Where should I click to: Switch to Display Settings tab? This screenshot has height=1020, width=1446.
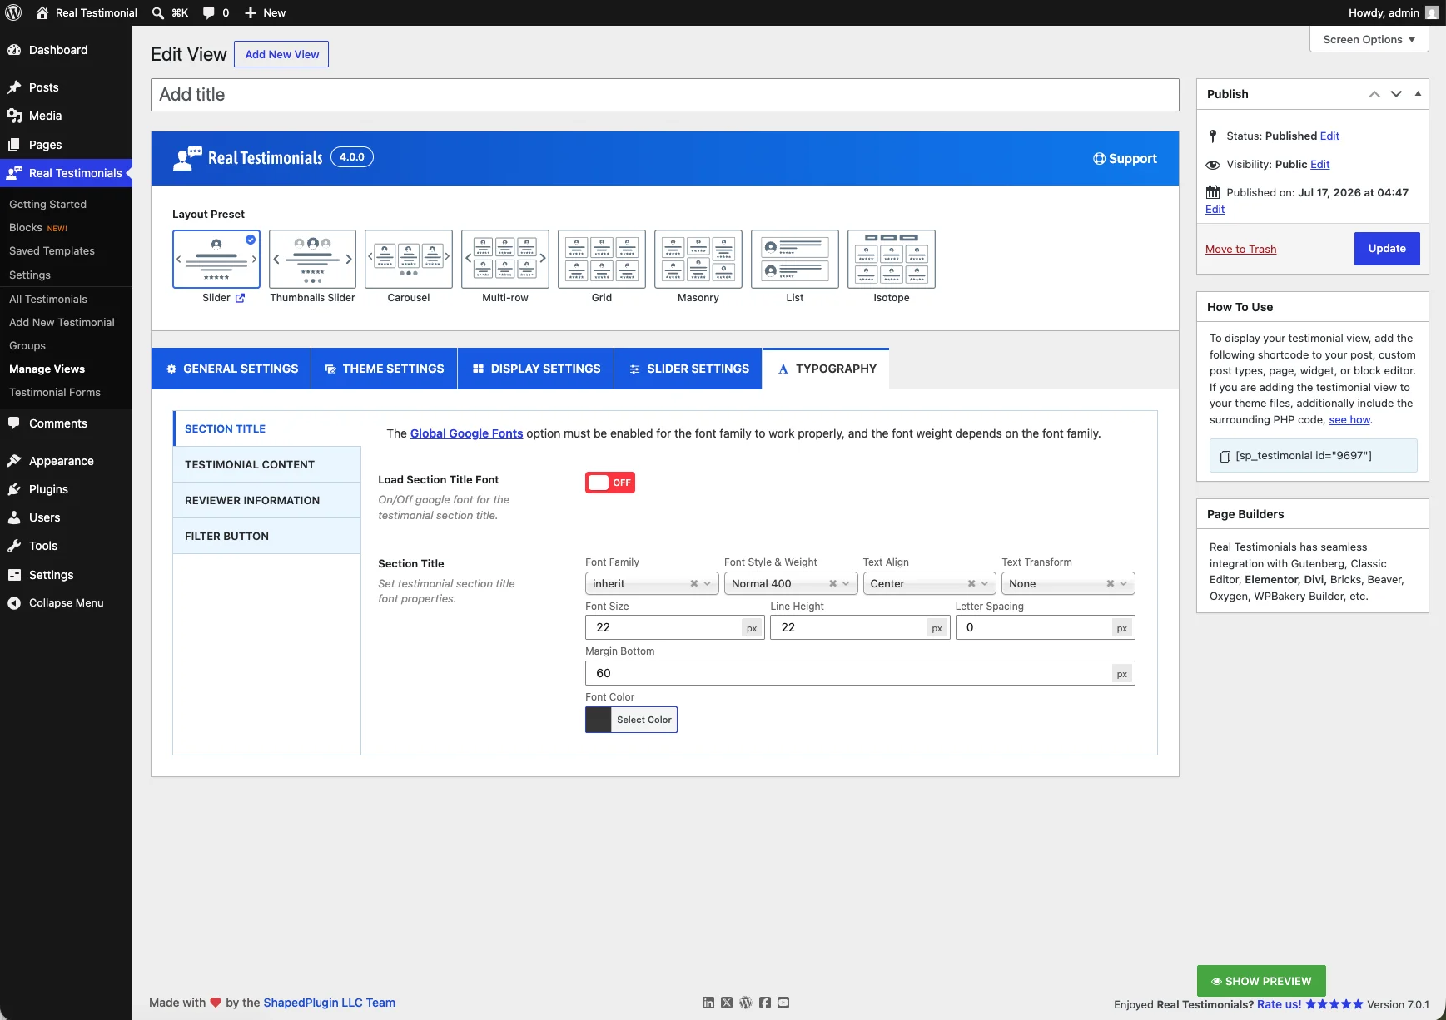(536, 369)
